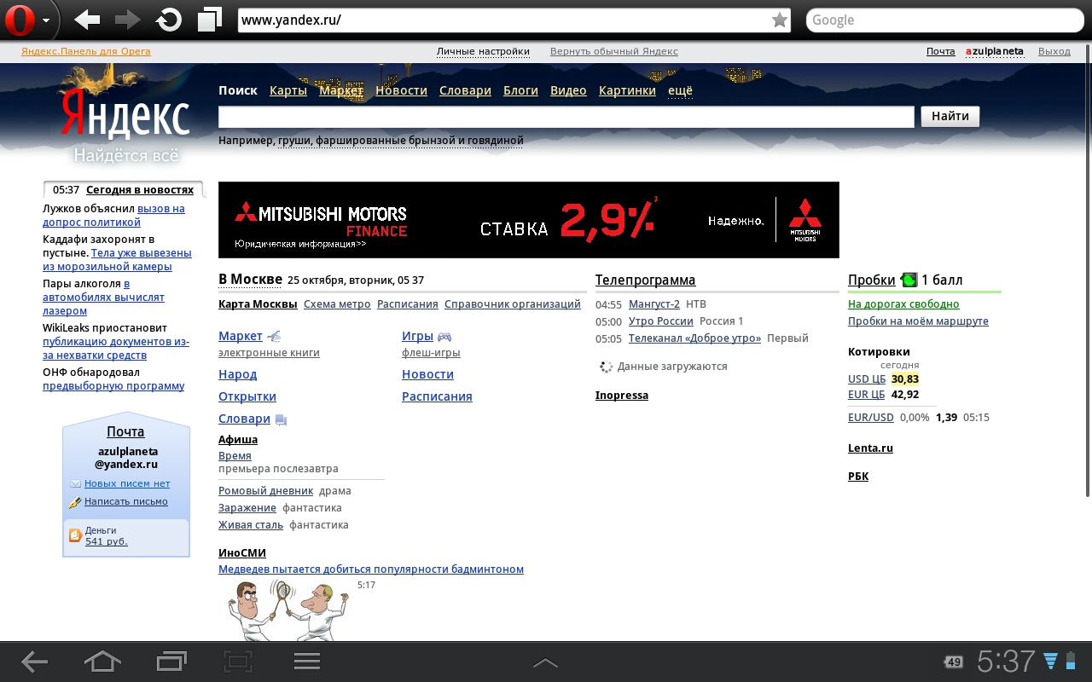This screenshot has width=1092, height=682.
Task: Open the Карты tab above the search box
Action: point(288,90)
